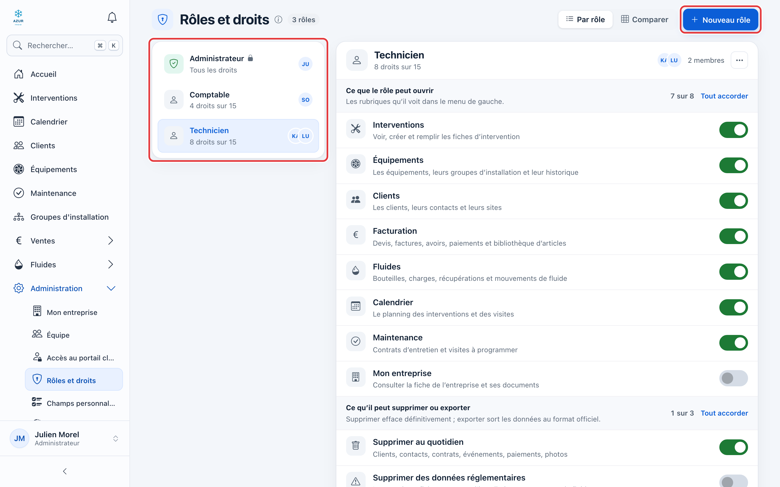Switch to the Comparer view
The image size is (780, 487).
(645, 20)
